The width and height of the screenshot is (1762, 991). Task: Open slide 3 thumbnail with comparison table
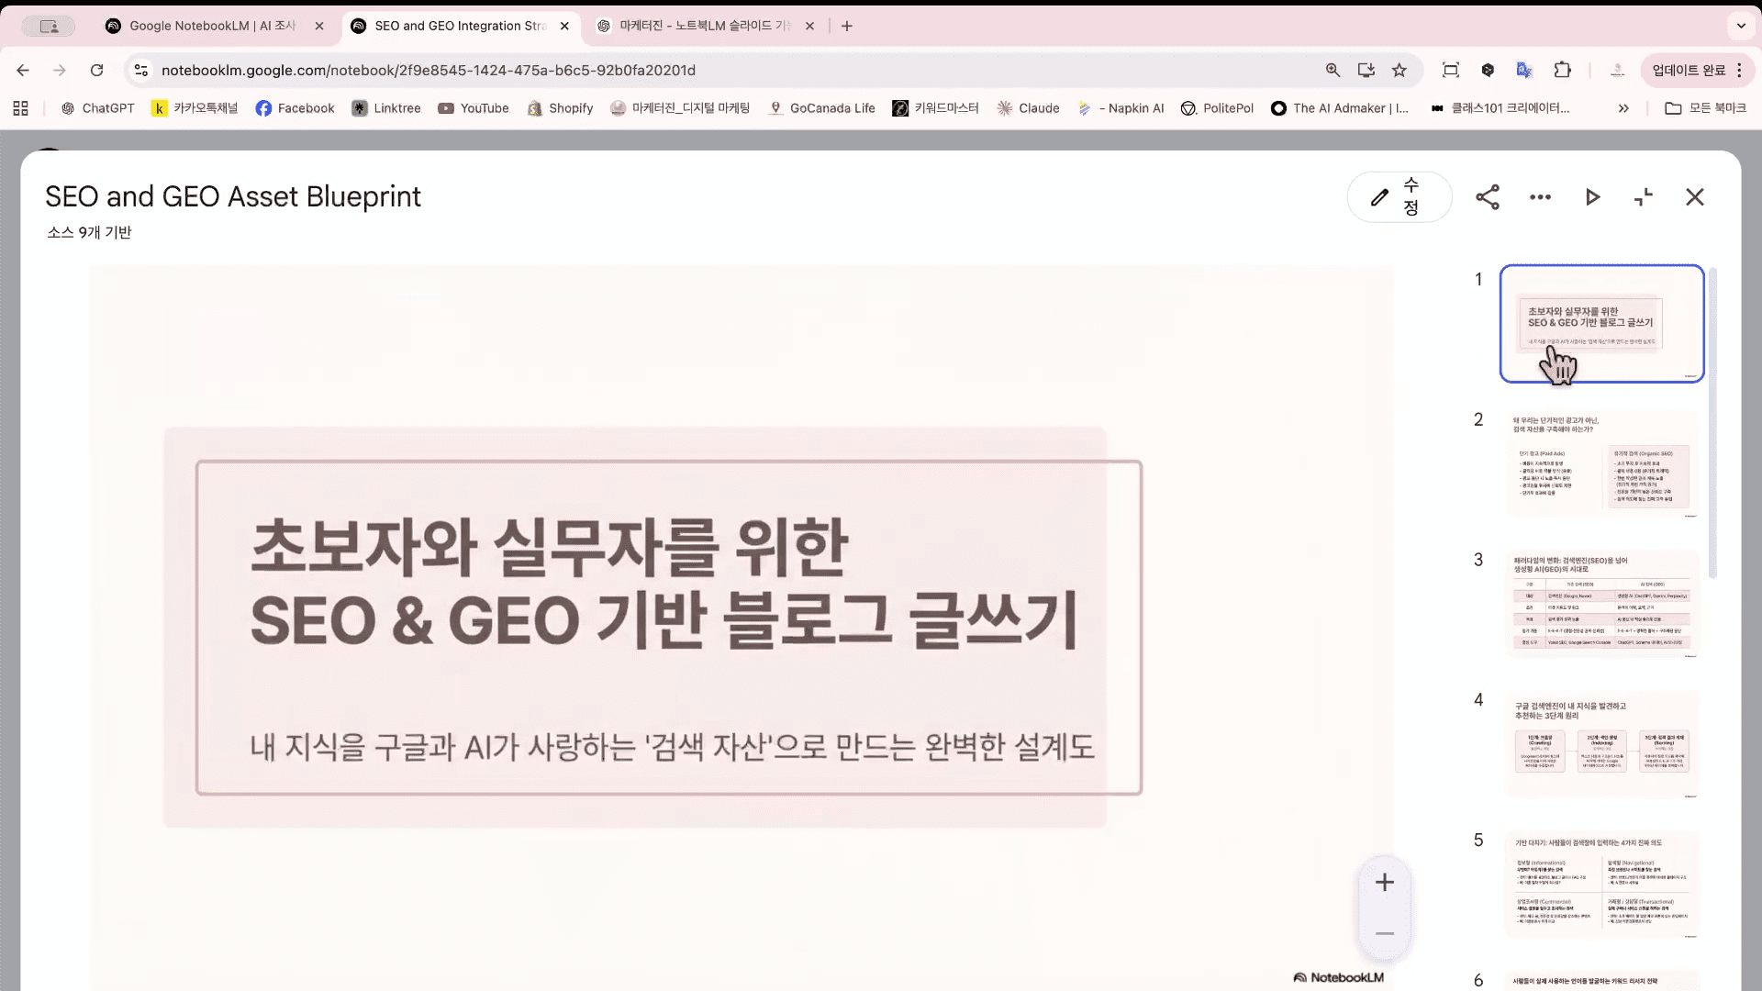1601,605
